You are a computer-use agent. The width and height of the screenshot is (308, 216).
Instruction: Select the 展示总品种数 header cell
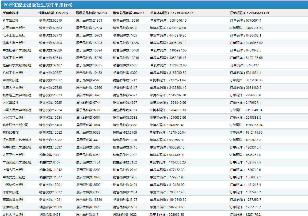[91, 13]
